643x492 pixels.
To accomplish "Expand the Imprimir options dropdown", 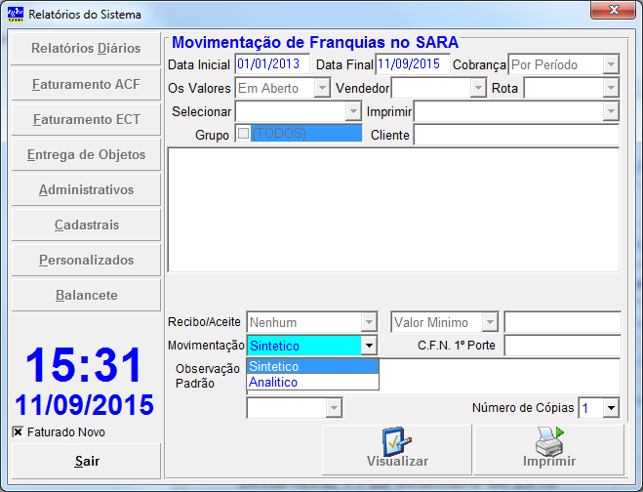I will click(611, 111).
